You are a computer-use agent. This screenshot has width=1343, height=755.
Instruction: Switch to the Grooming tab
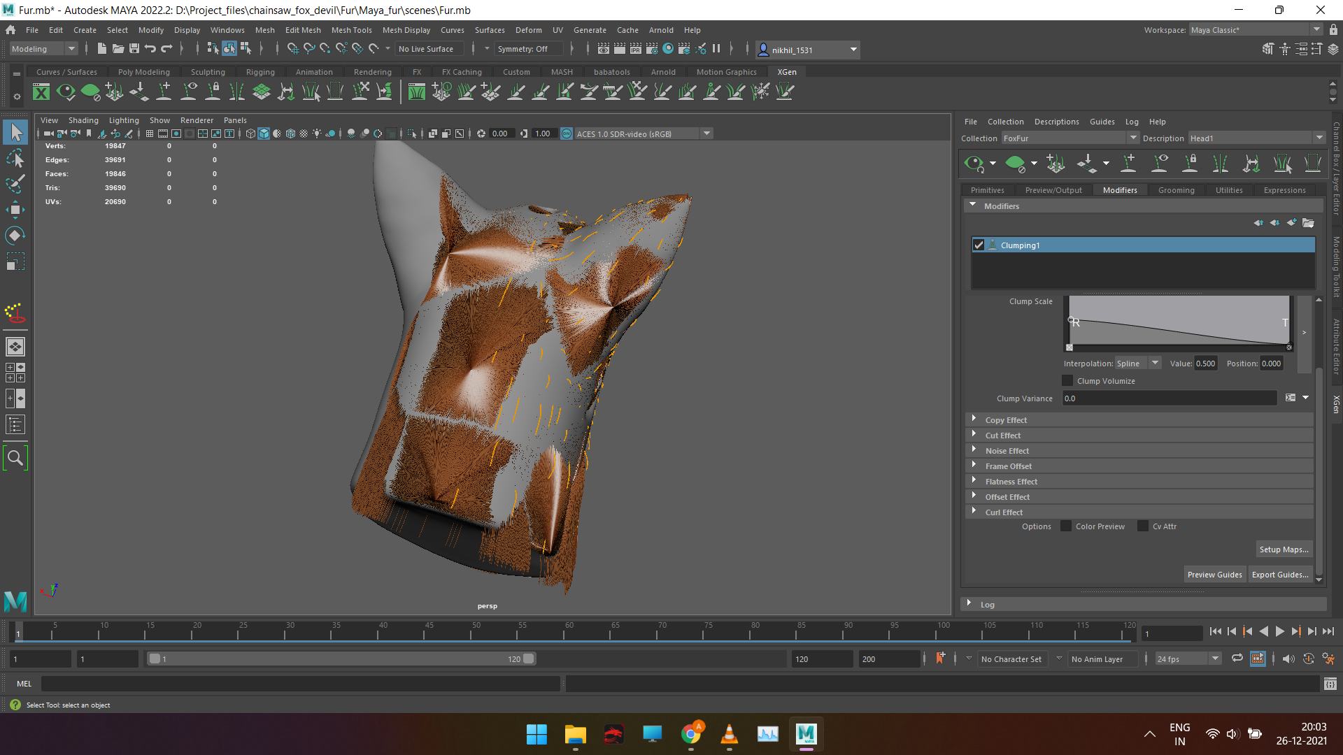coord(1177,189)
